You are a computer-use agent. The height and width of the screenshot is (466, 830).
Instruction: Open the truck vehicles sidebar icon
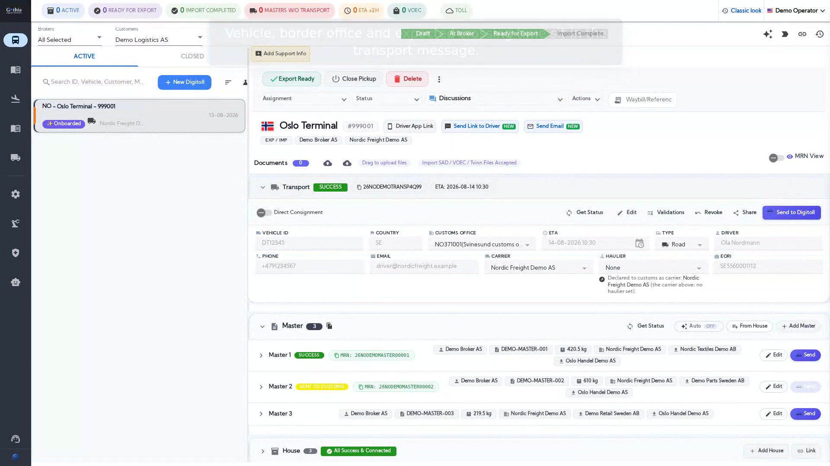pos(16,157)
